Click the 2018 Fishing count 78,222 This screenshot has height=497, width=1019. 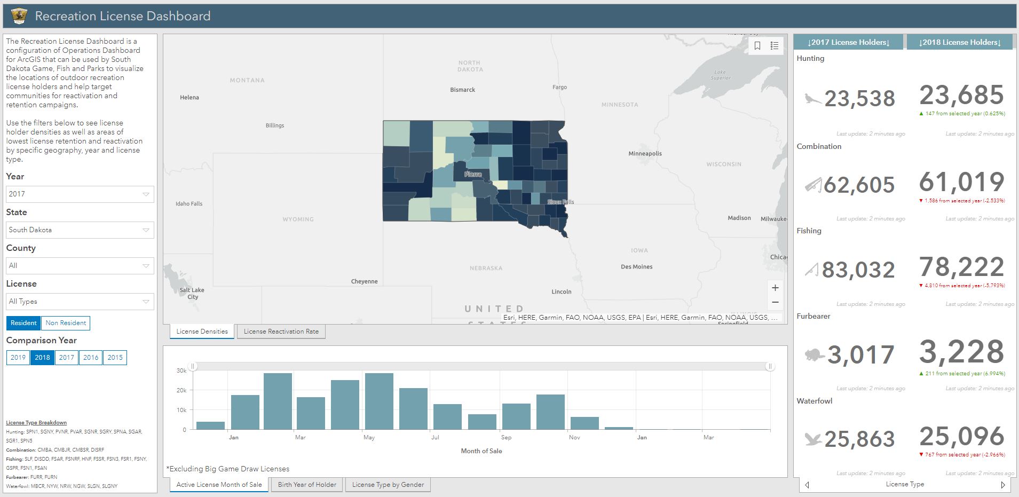pyautogui.click(x=962, y=267)
